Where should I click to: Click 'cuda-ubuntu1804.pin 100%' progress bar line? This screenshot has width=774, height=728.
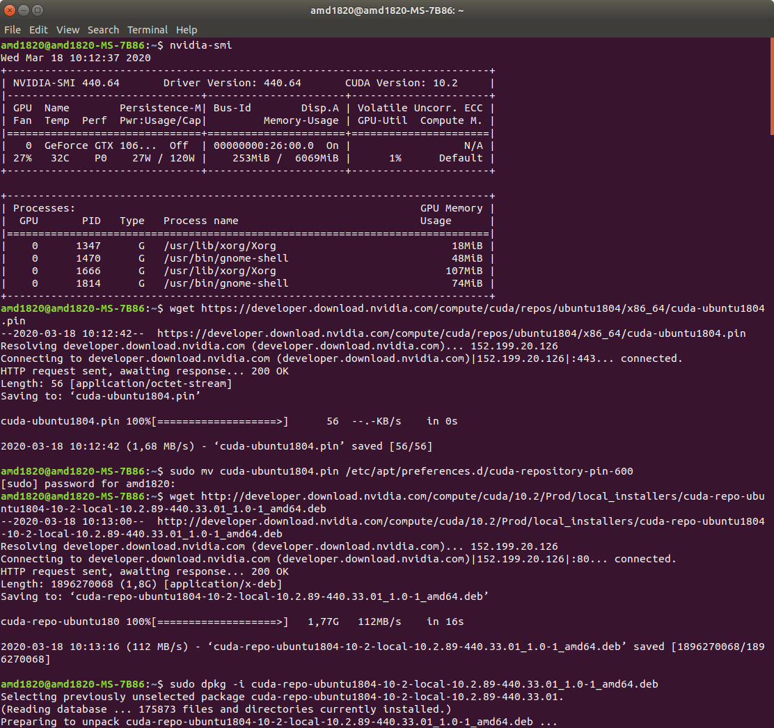click(229, 421)
